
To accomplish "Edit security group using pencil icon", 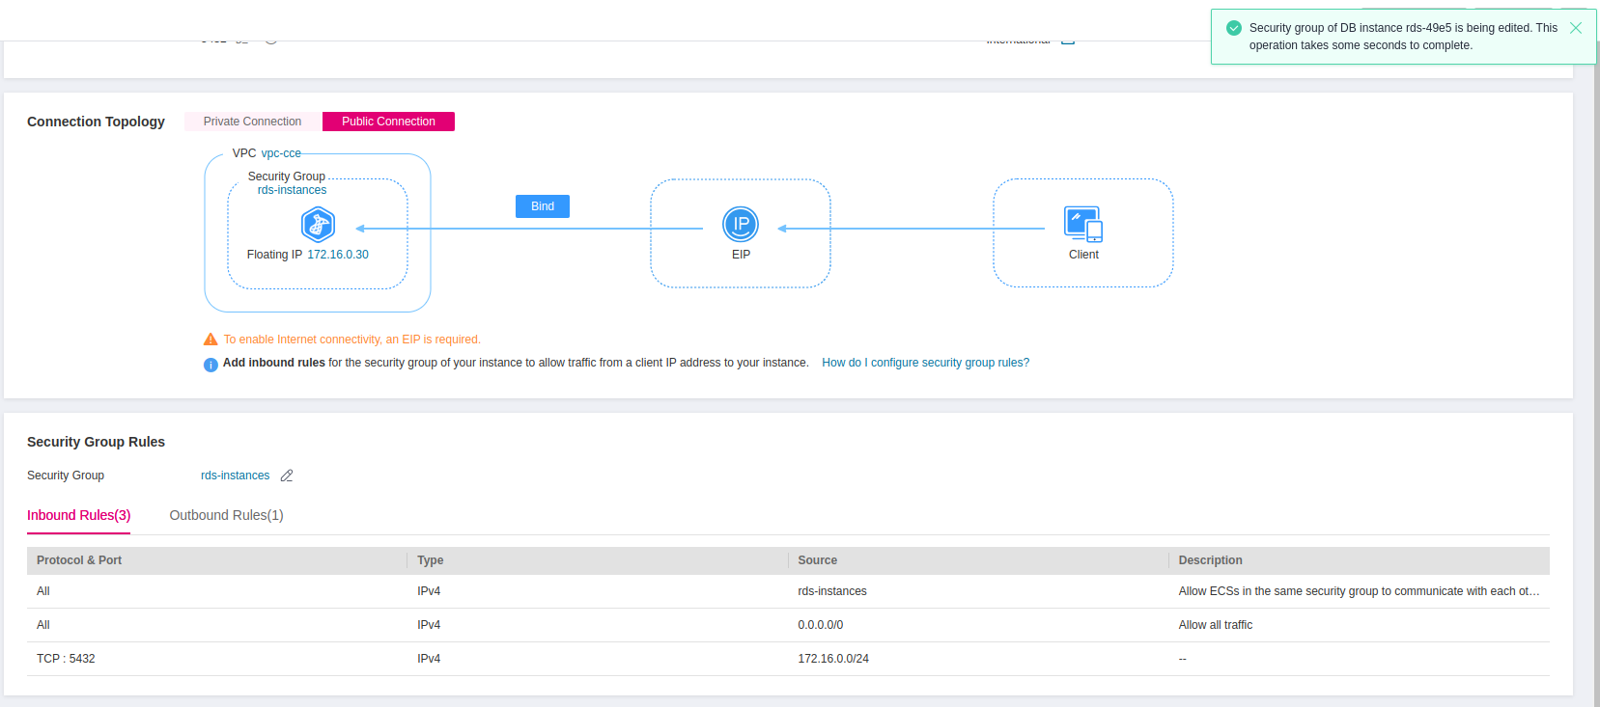I will (x=287, y=476).
